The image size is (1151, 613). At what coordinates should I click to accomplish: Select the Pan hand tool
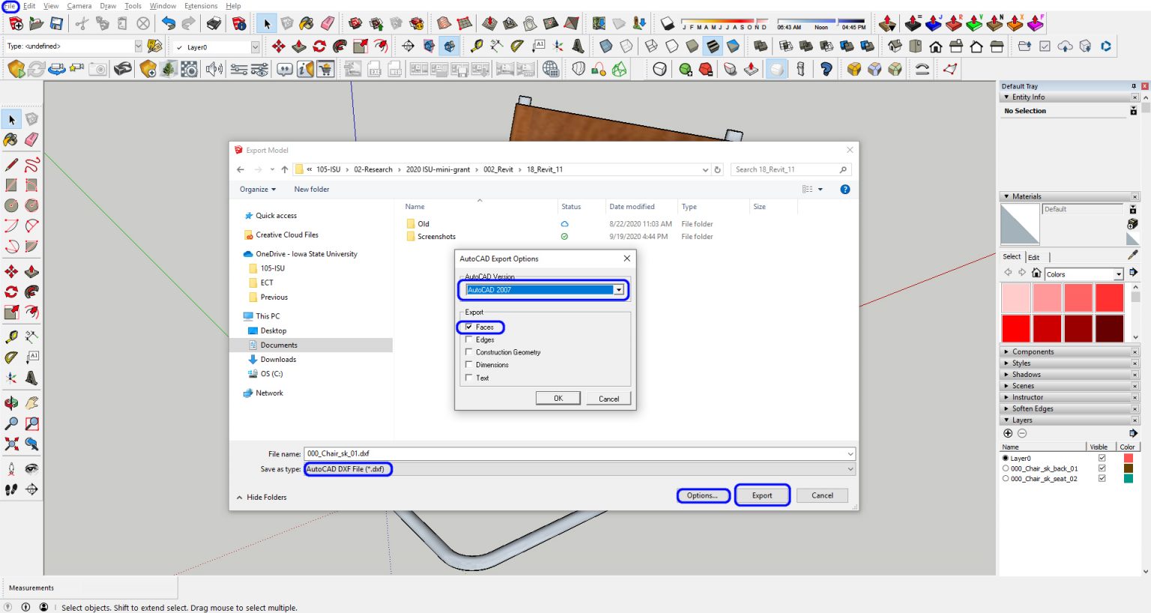pyautogui.click(x=31, y=403)
